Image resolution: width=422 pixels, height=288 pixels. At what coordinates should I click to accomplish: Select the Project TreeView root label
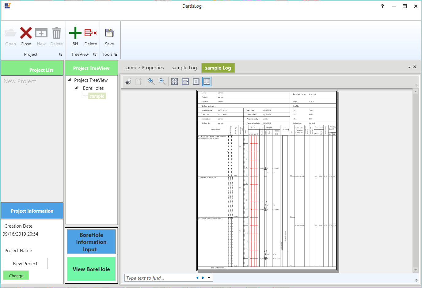point(91,80)
